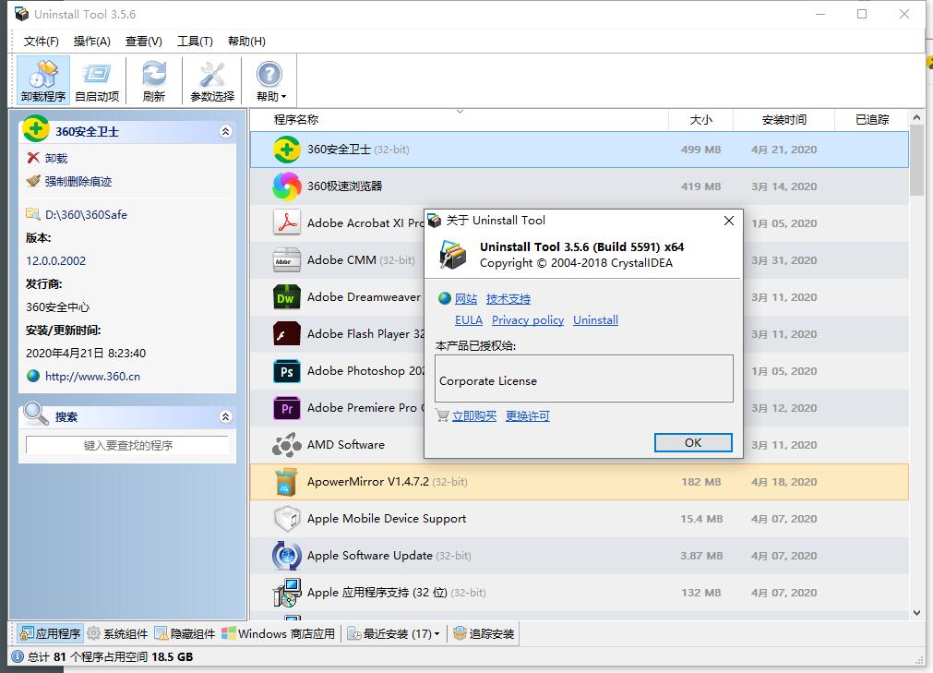Switch to the 系统组件 tab

coord(117,633)
